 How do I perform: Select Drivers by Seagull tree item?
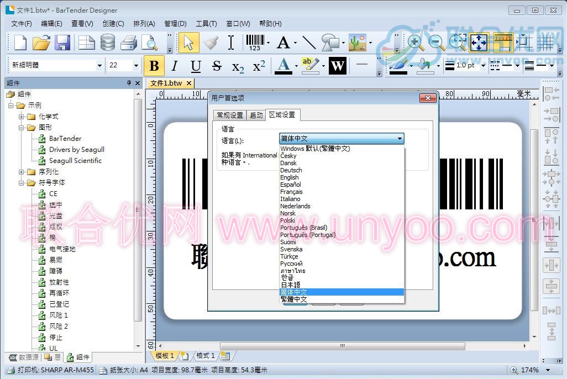tap(77, 150)
